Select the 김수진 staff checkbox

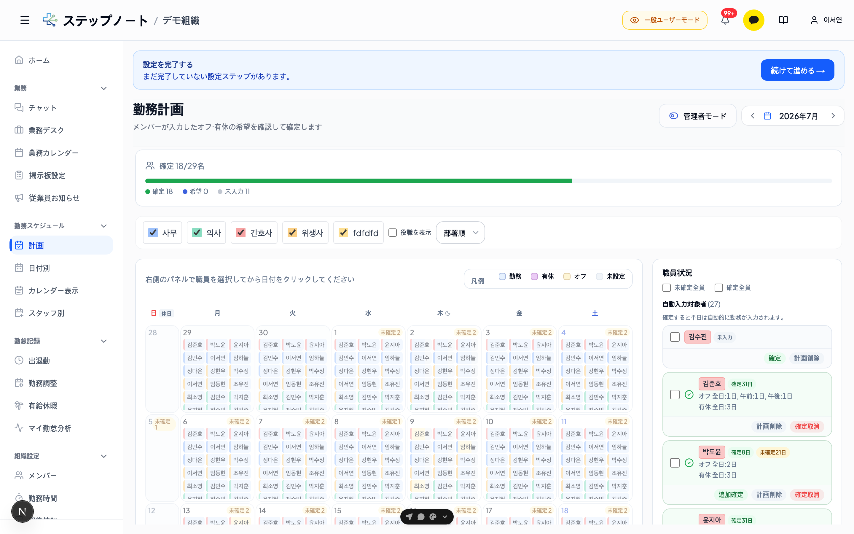pyautogui.click(x=675, y=337)
